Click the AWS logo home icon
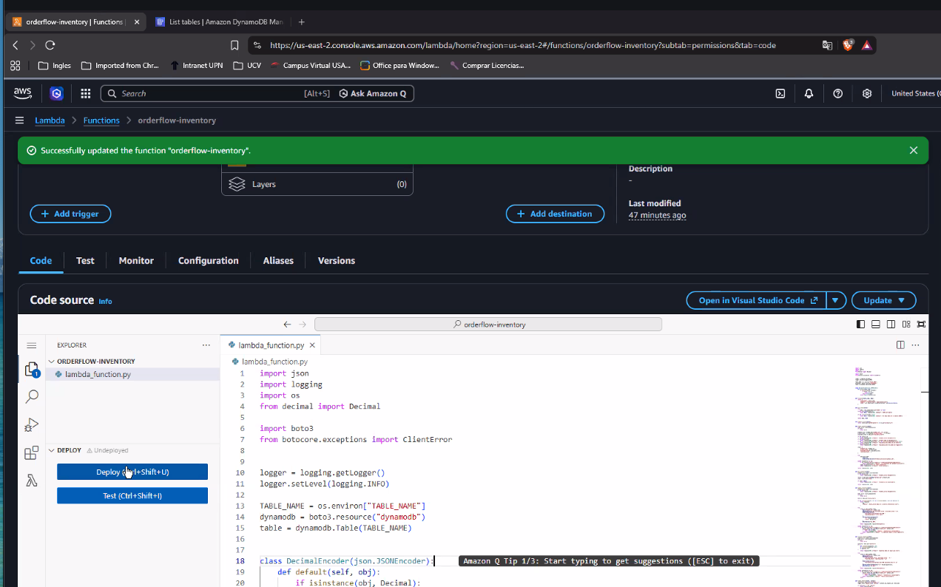 pos(23,93)
